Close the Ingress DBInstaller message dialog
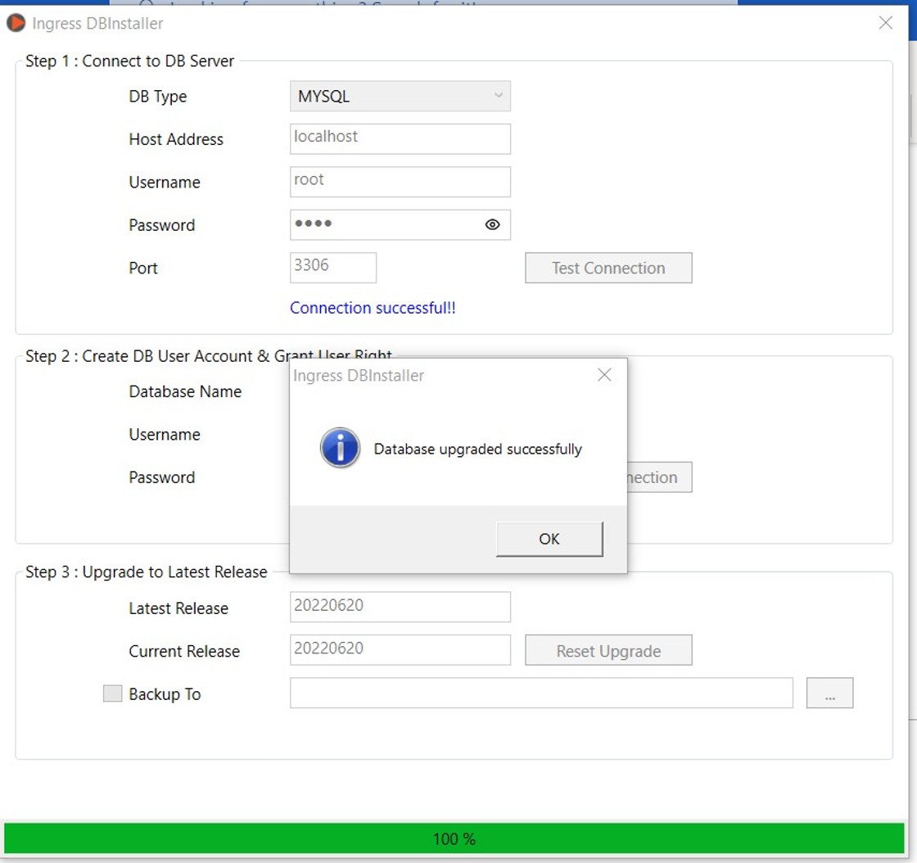This screenshot has width=917, height=863. pyautogui.click(x=604, y=375)
